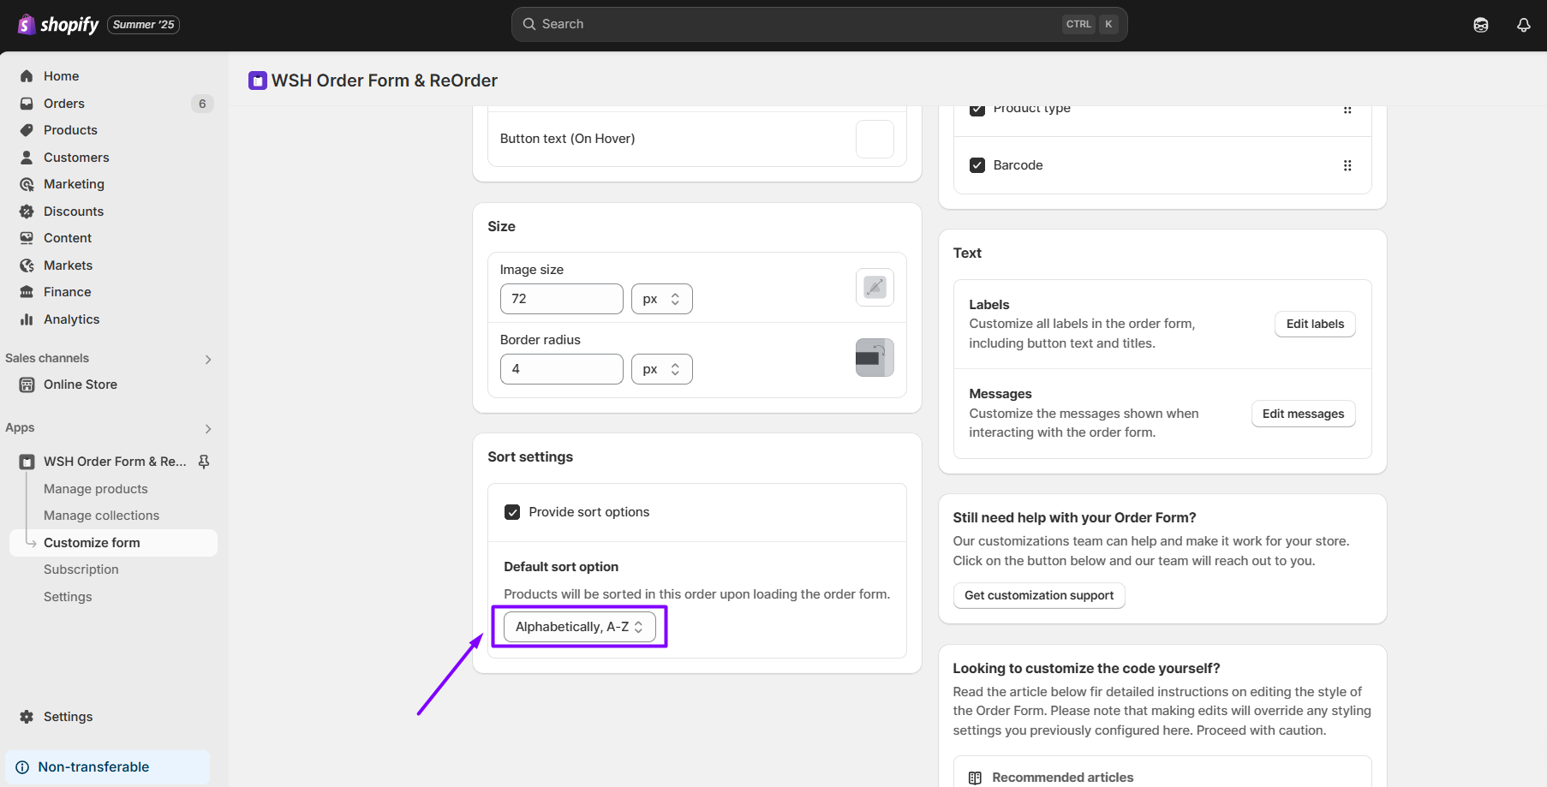1547x787 pixels.
Task: Open the store account avatar icon
Action: [x=1480, y=25]
